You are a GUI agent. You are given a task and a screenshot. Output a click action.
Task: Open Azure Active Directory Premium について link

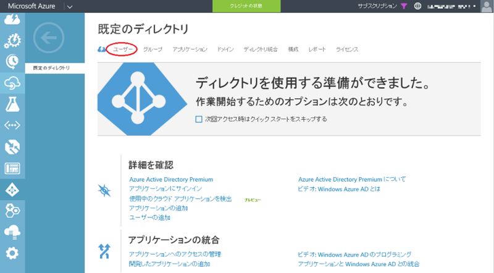352,179
